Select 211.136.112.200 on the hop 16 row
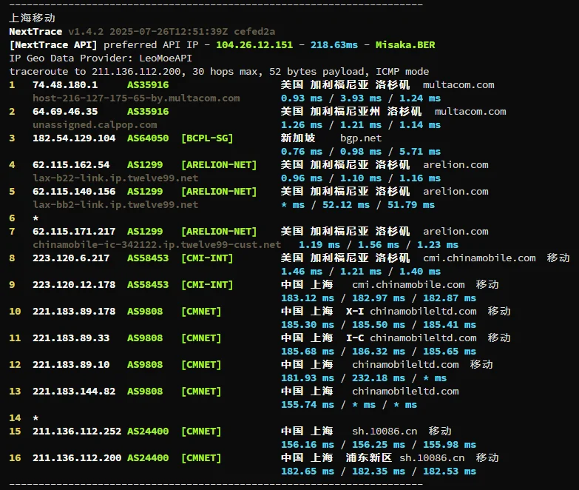 pos(77,458)
